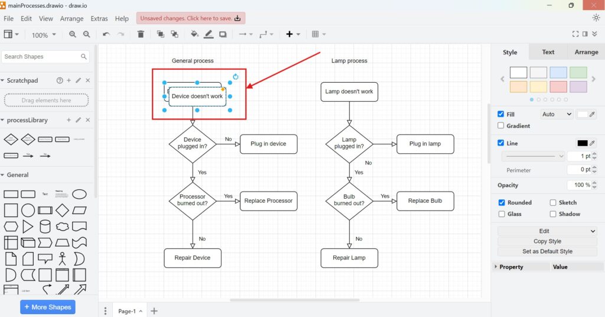This screenshot has height=317, width=605.
Task: Enable the Gradient checkbox
Action: (501, 125)
